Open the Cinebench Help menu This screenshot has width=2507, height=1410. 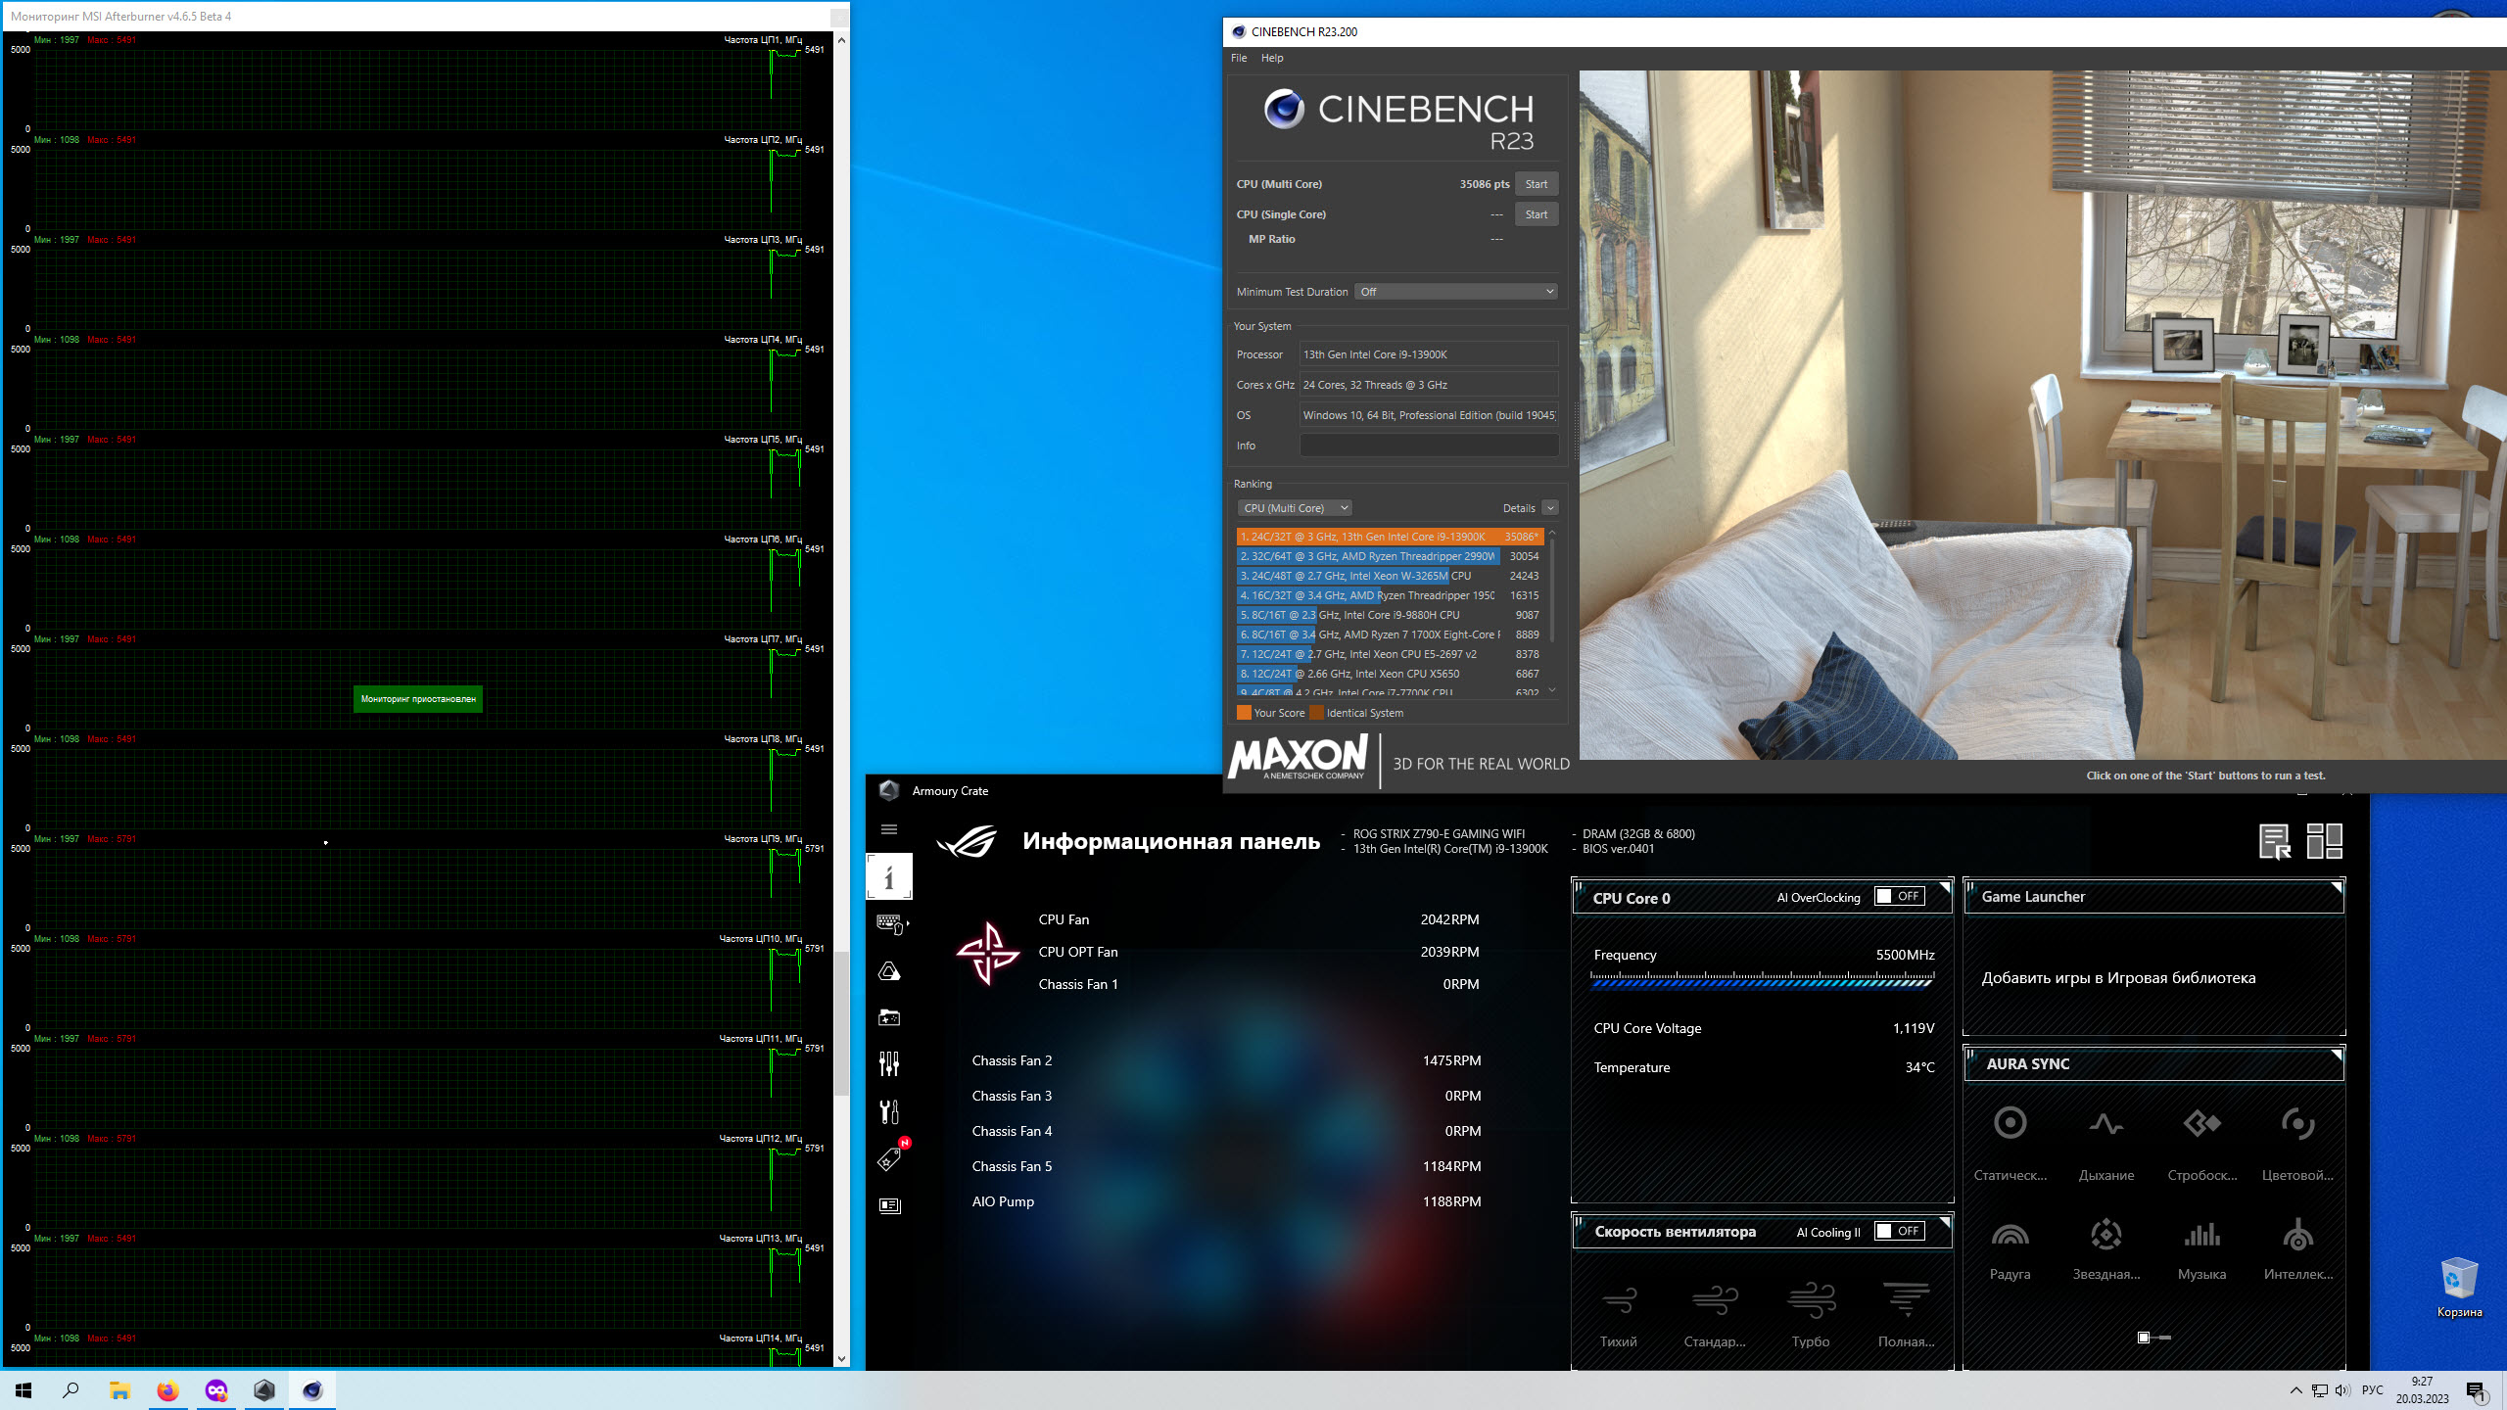coord(1272,58)
